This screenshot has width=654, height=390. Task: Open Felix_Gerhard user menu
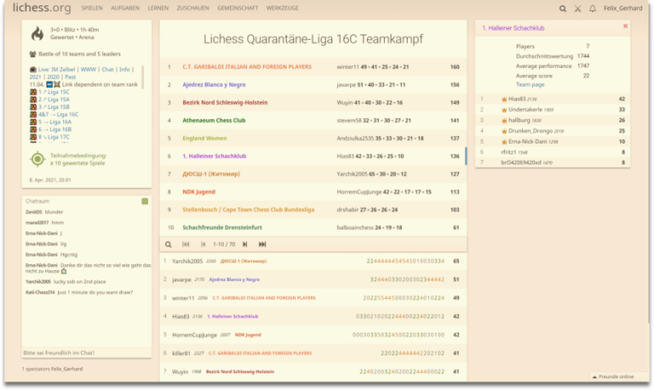pos(622,8)
